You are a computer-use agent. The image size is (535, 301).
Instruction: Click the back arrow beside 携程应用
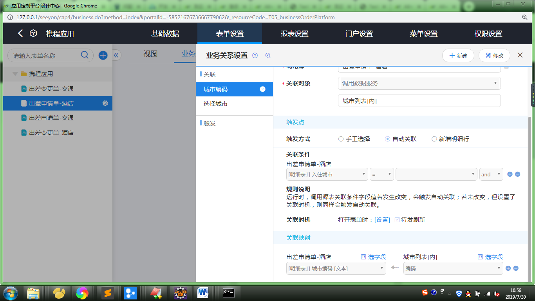click(20, 33)
